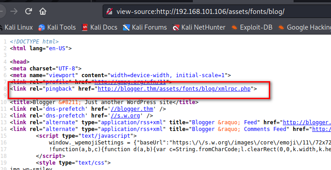331x170 pixels.
Task: Click the <head> tag on line 4
Action: 20,62
